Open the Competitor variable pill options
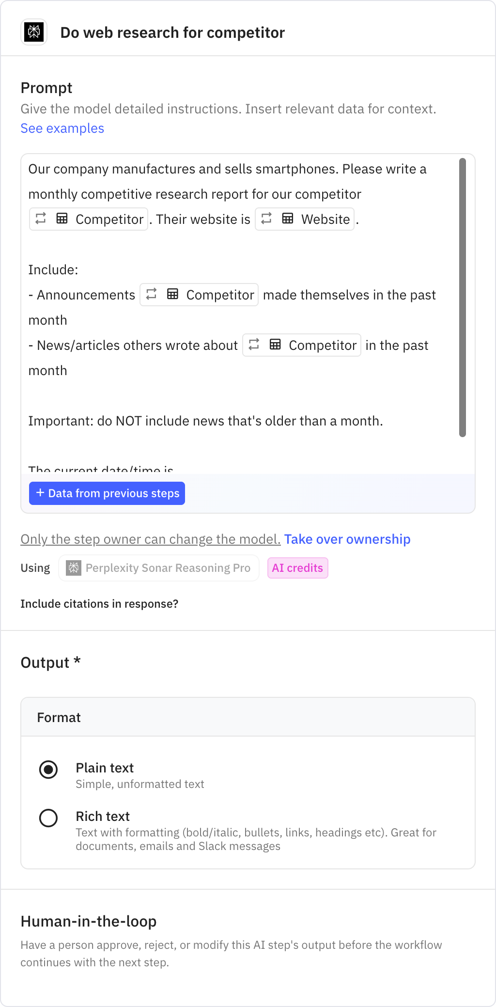Screen dimensions: 496x1007 pos(109,219)
